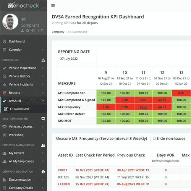Click the All My Employees group icon
This screenshot has width=191, height=191.
point(5,162)
